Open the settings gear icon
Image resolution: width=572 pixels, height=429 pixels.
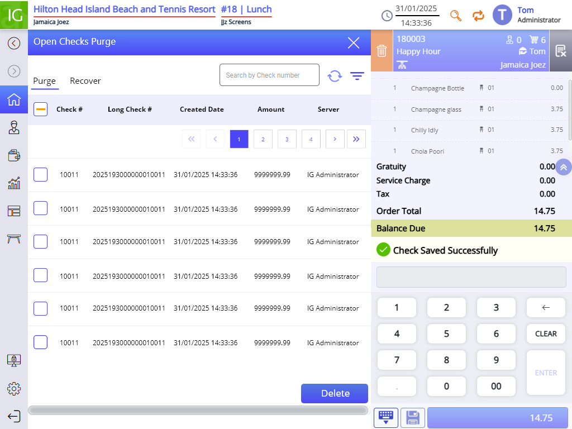click(x=14, y=389)
